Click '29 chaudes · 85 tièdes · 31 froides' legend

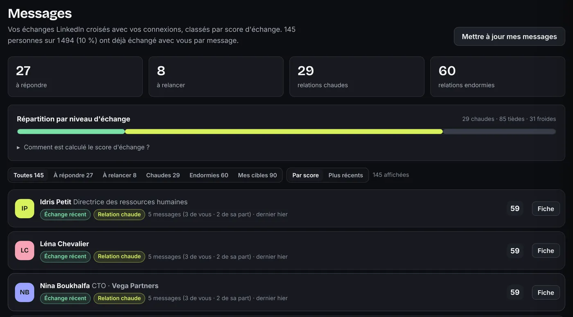(509, 119)
